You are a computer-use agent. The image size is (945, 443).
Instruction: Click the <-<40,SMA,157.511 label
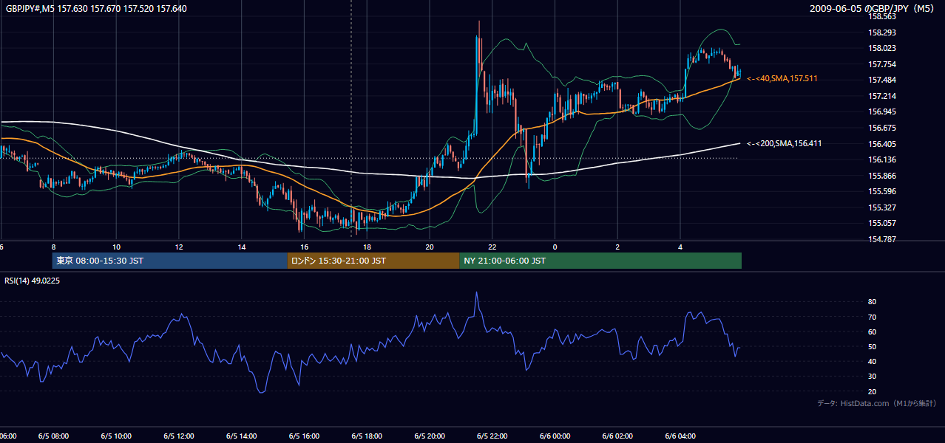point(782,78)
